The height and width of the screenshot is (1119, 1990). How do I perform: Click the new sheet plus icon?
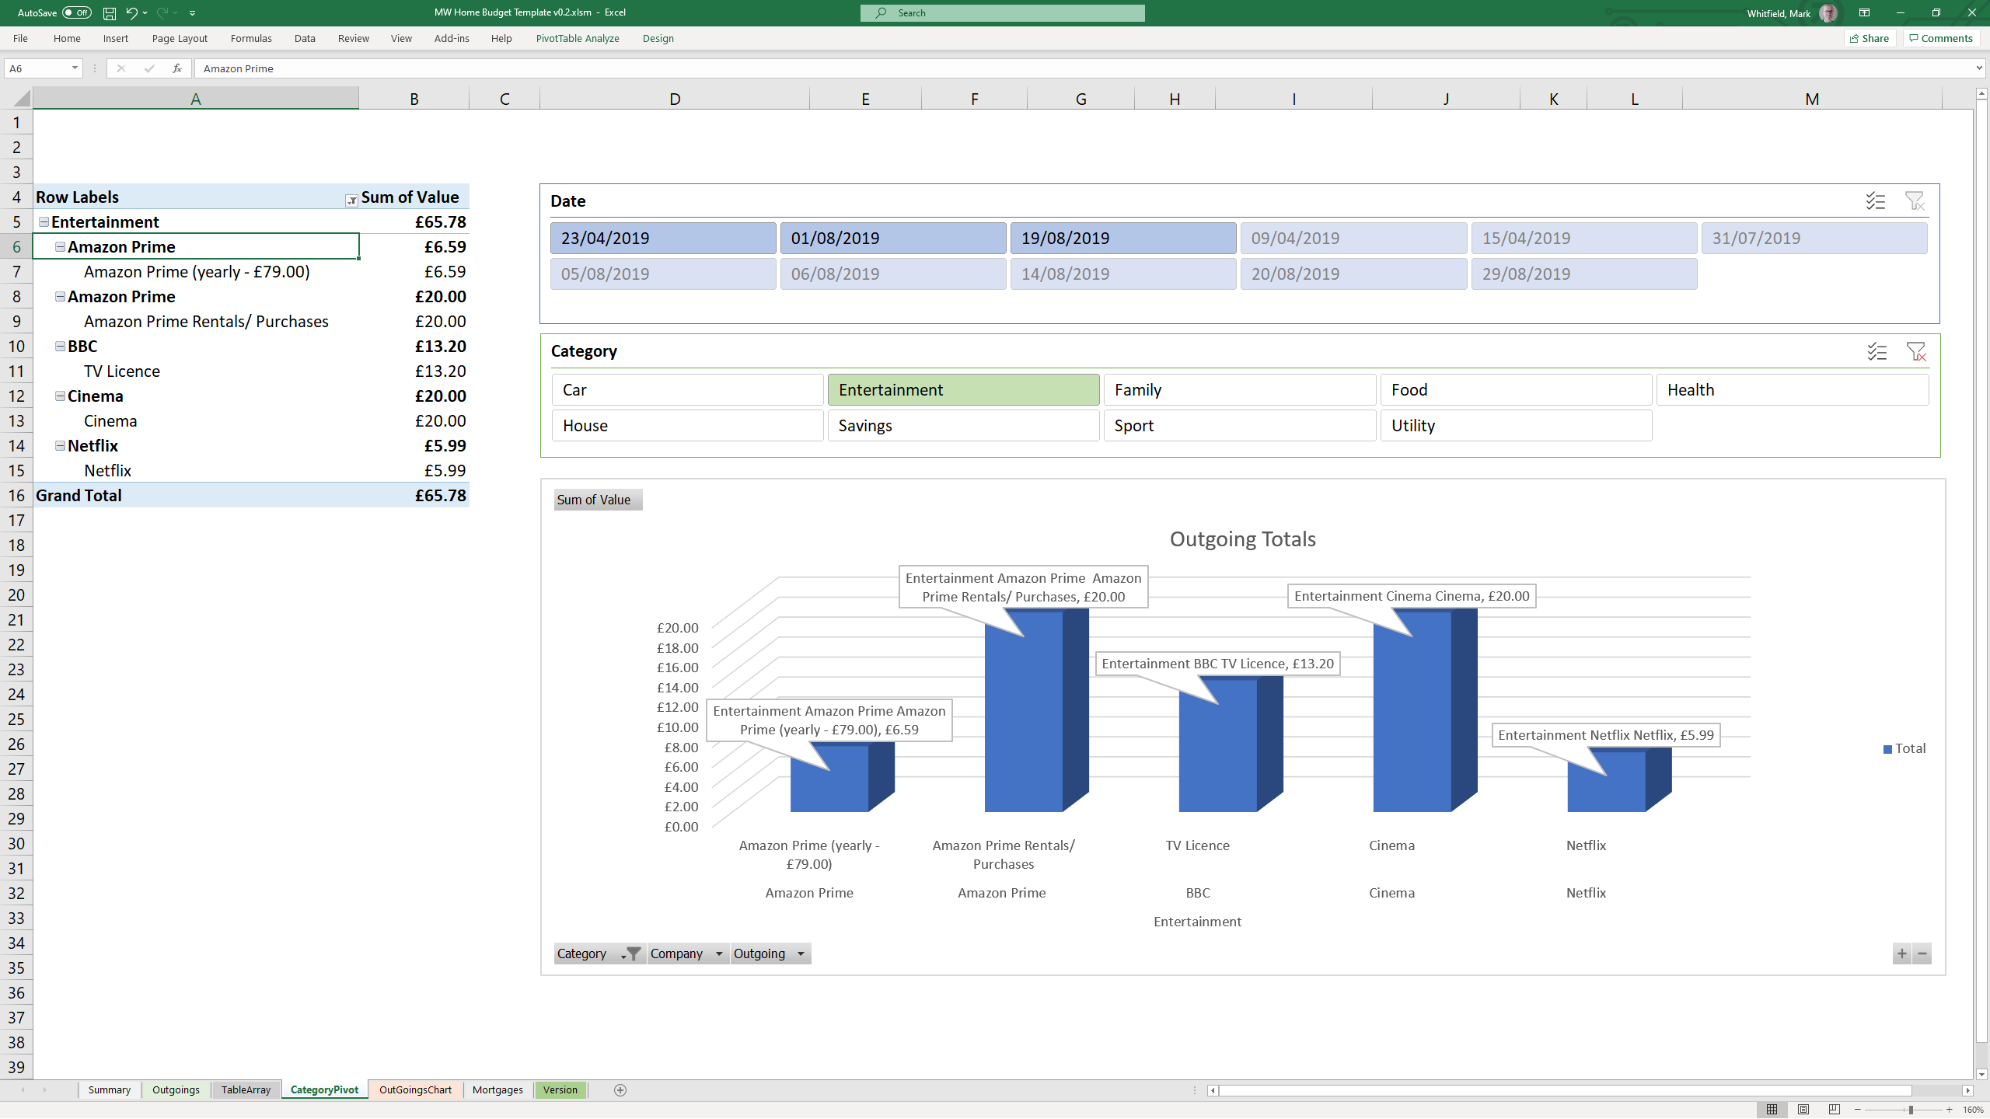pyautogui.click(x=620, y=1090)
